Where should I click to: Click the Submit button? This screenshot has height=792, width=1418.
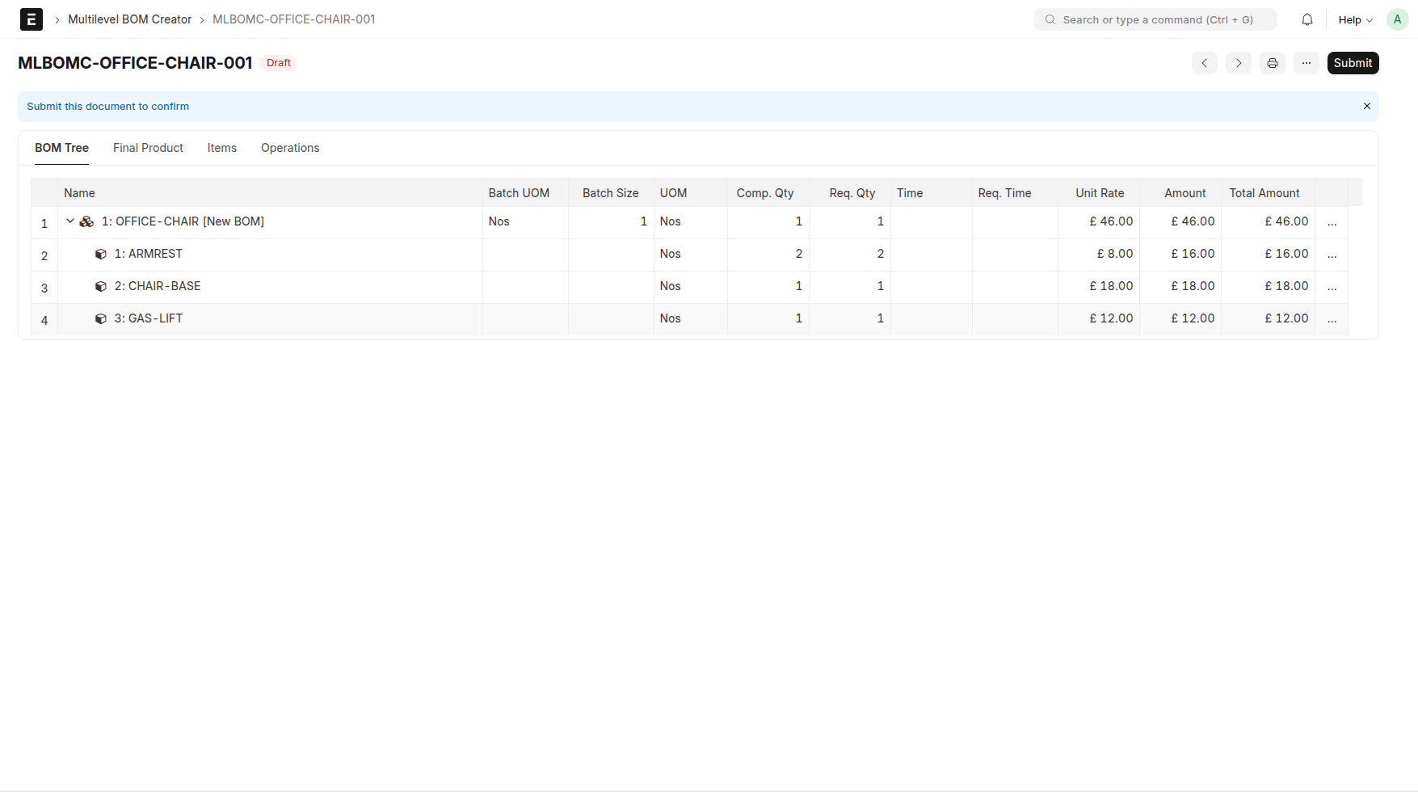pos(1352,63)
